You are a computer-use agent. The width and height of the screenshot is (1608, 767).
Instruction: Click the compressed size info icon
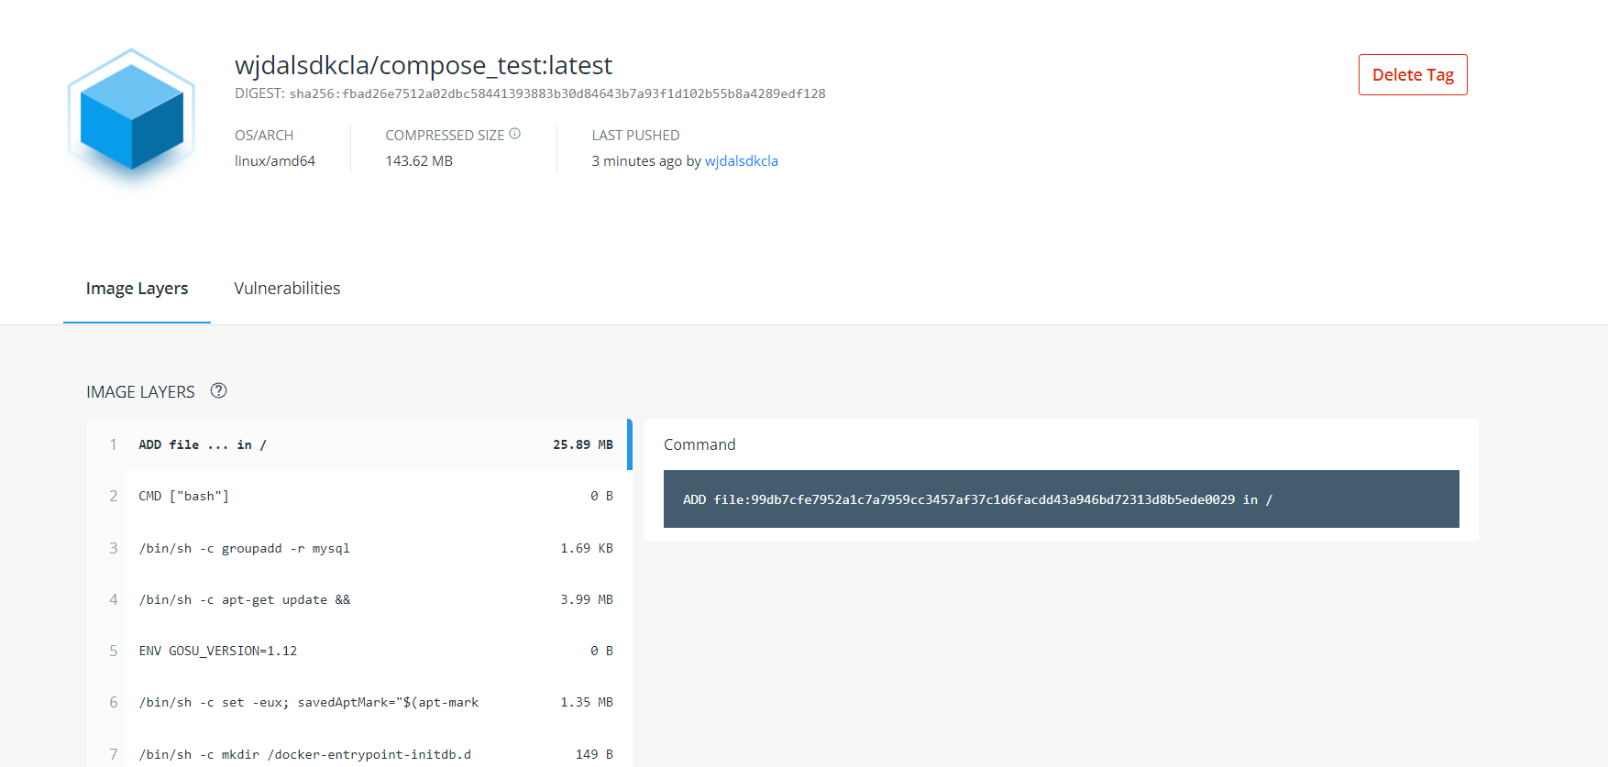pyautogui.click(x=515, y=134)
